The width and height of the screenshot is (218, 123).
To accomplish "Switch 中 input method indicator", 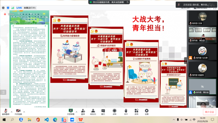I will (194, 119).
